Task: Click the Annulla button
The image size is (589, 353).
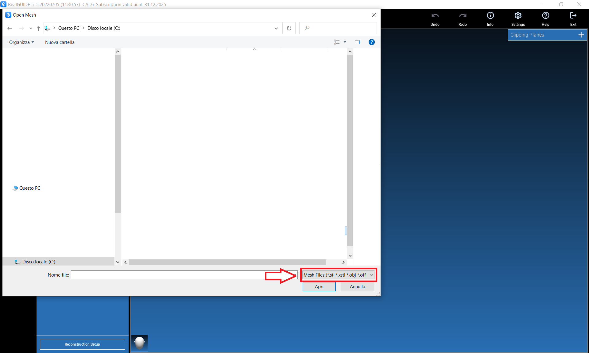Action: [357, 287]
